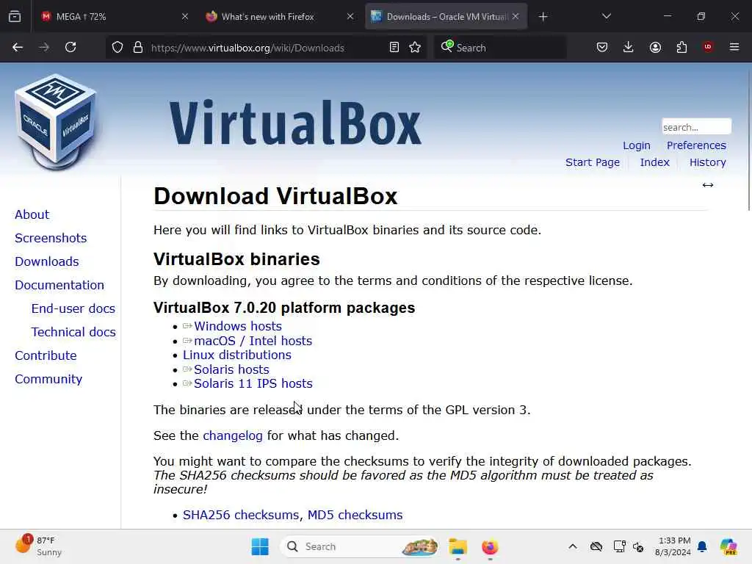Viewport: 752px width, 564px height.
Task: Open File Explorer from taskbar
Action: [458, 546]
